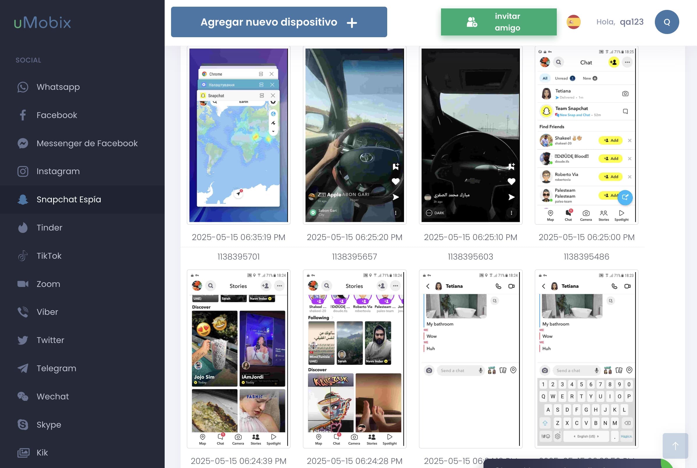Open the Viber phone icon

click(x=23, y=312)
